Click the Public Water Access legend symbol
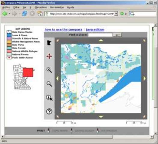 9,58
